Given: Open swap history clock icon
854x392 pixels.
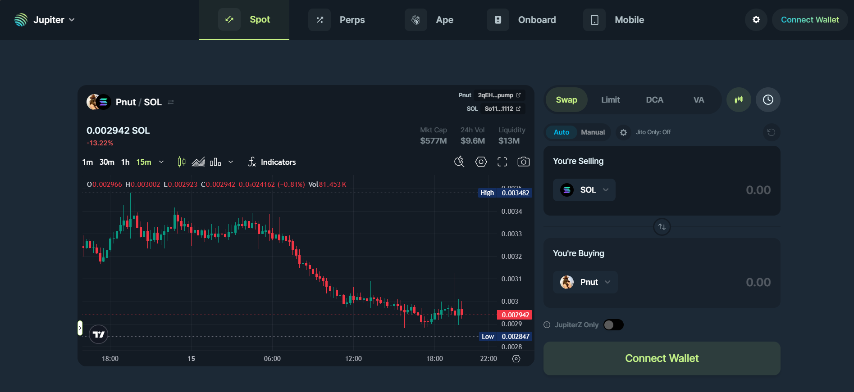Looking at the screenshot, I should click(768, 100).
